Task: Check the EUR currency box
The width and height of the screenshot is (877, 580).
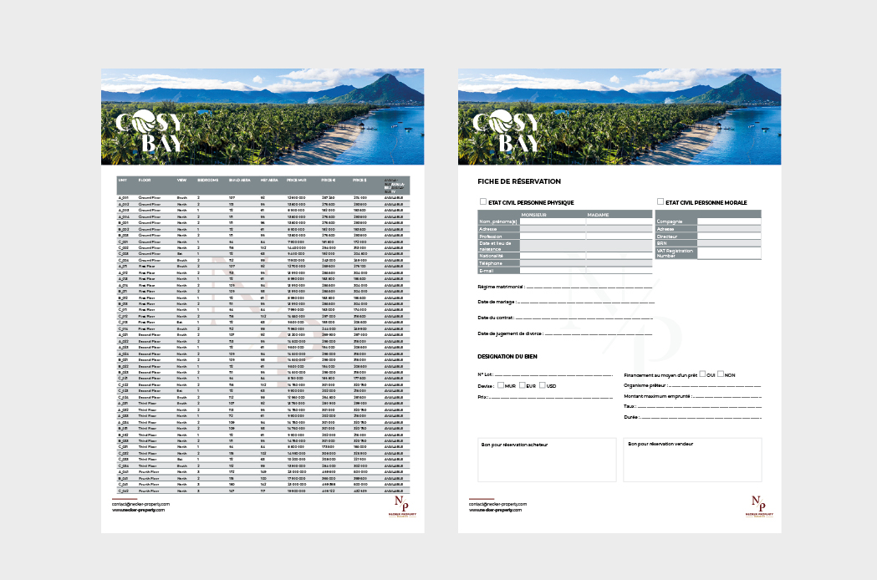Action: 522,385
